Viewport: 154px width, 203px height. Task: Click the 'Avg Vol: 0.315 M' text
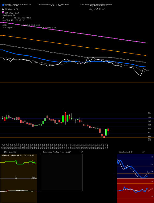coord(99,6)
